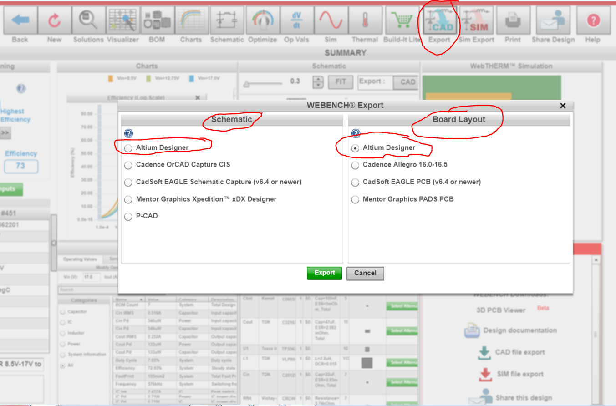Click the >> button under Highest Efficiency
This screenshot has width=616, height=406.
coord(5,133)
